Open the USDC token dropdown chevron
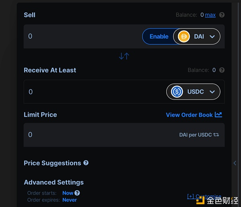 pyautogui.click(x=212, y=92)
